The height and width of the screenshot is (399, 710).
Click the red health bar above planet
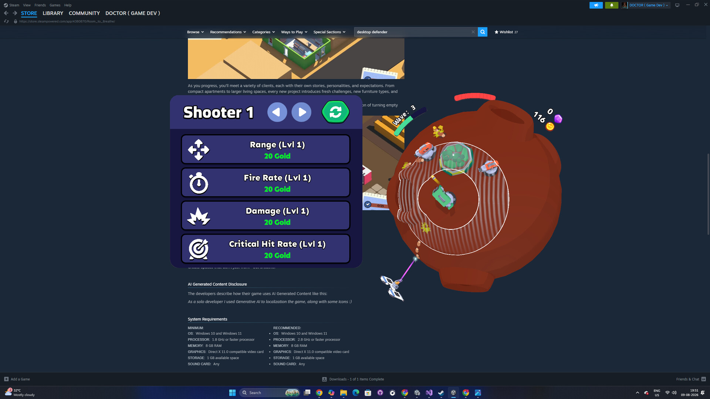(475, 96)
